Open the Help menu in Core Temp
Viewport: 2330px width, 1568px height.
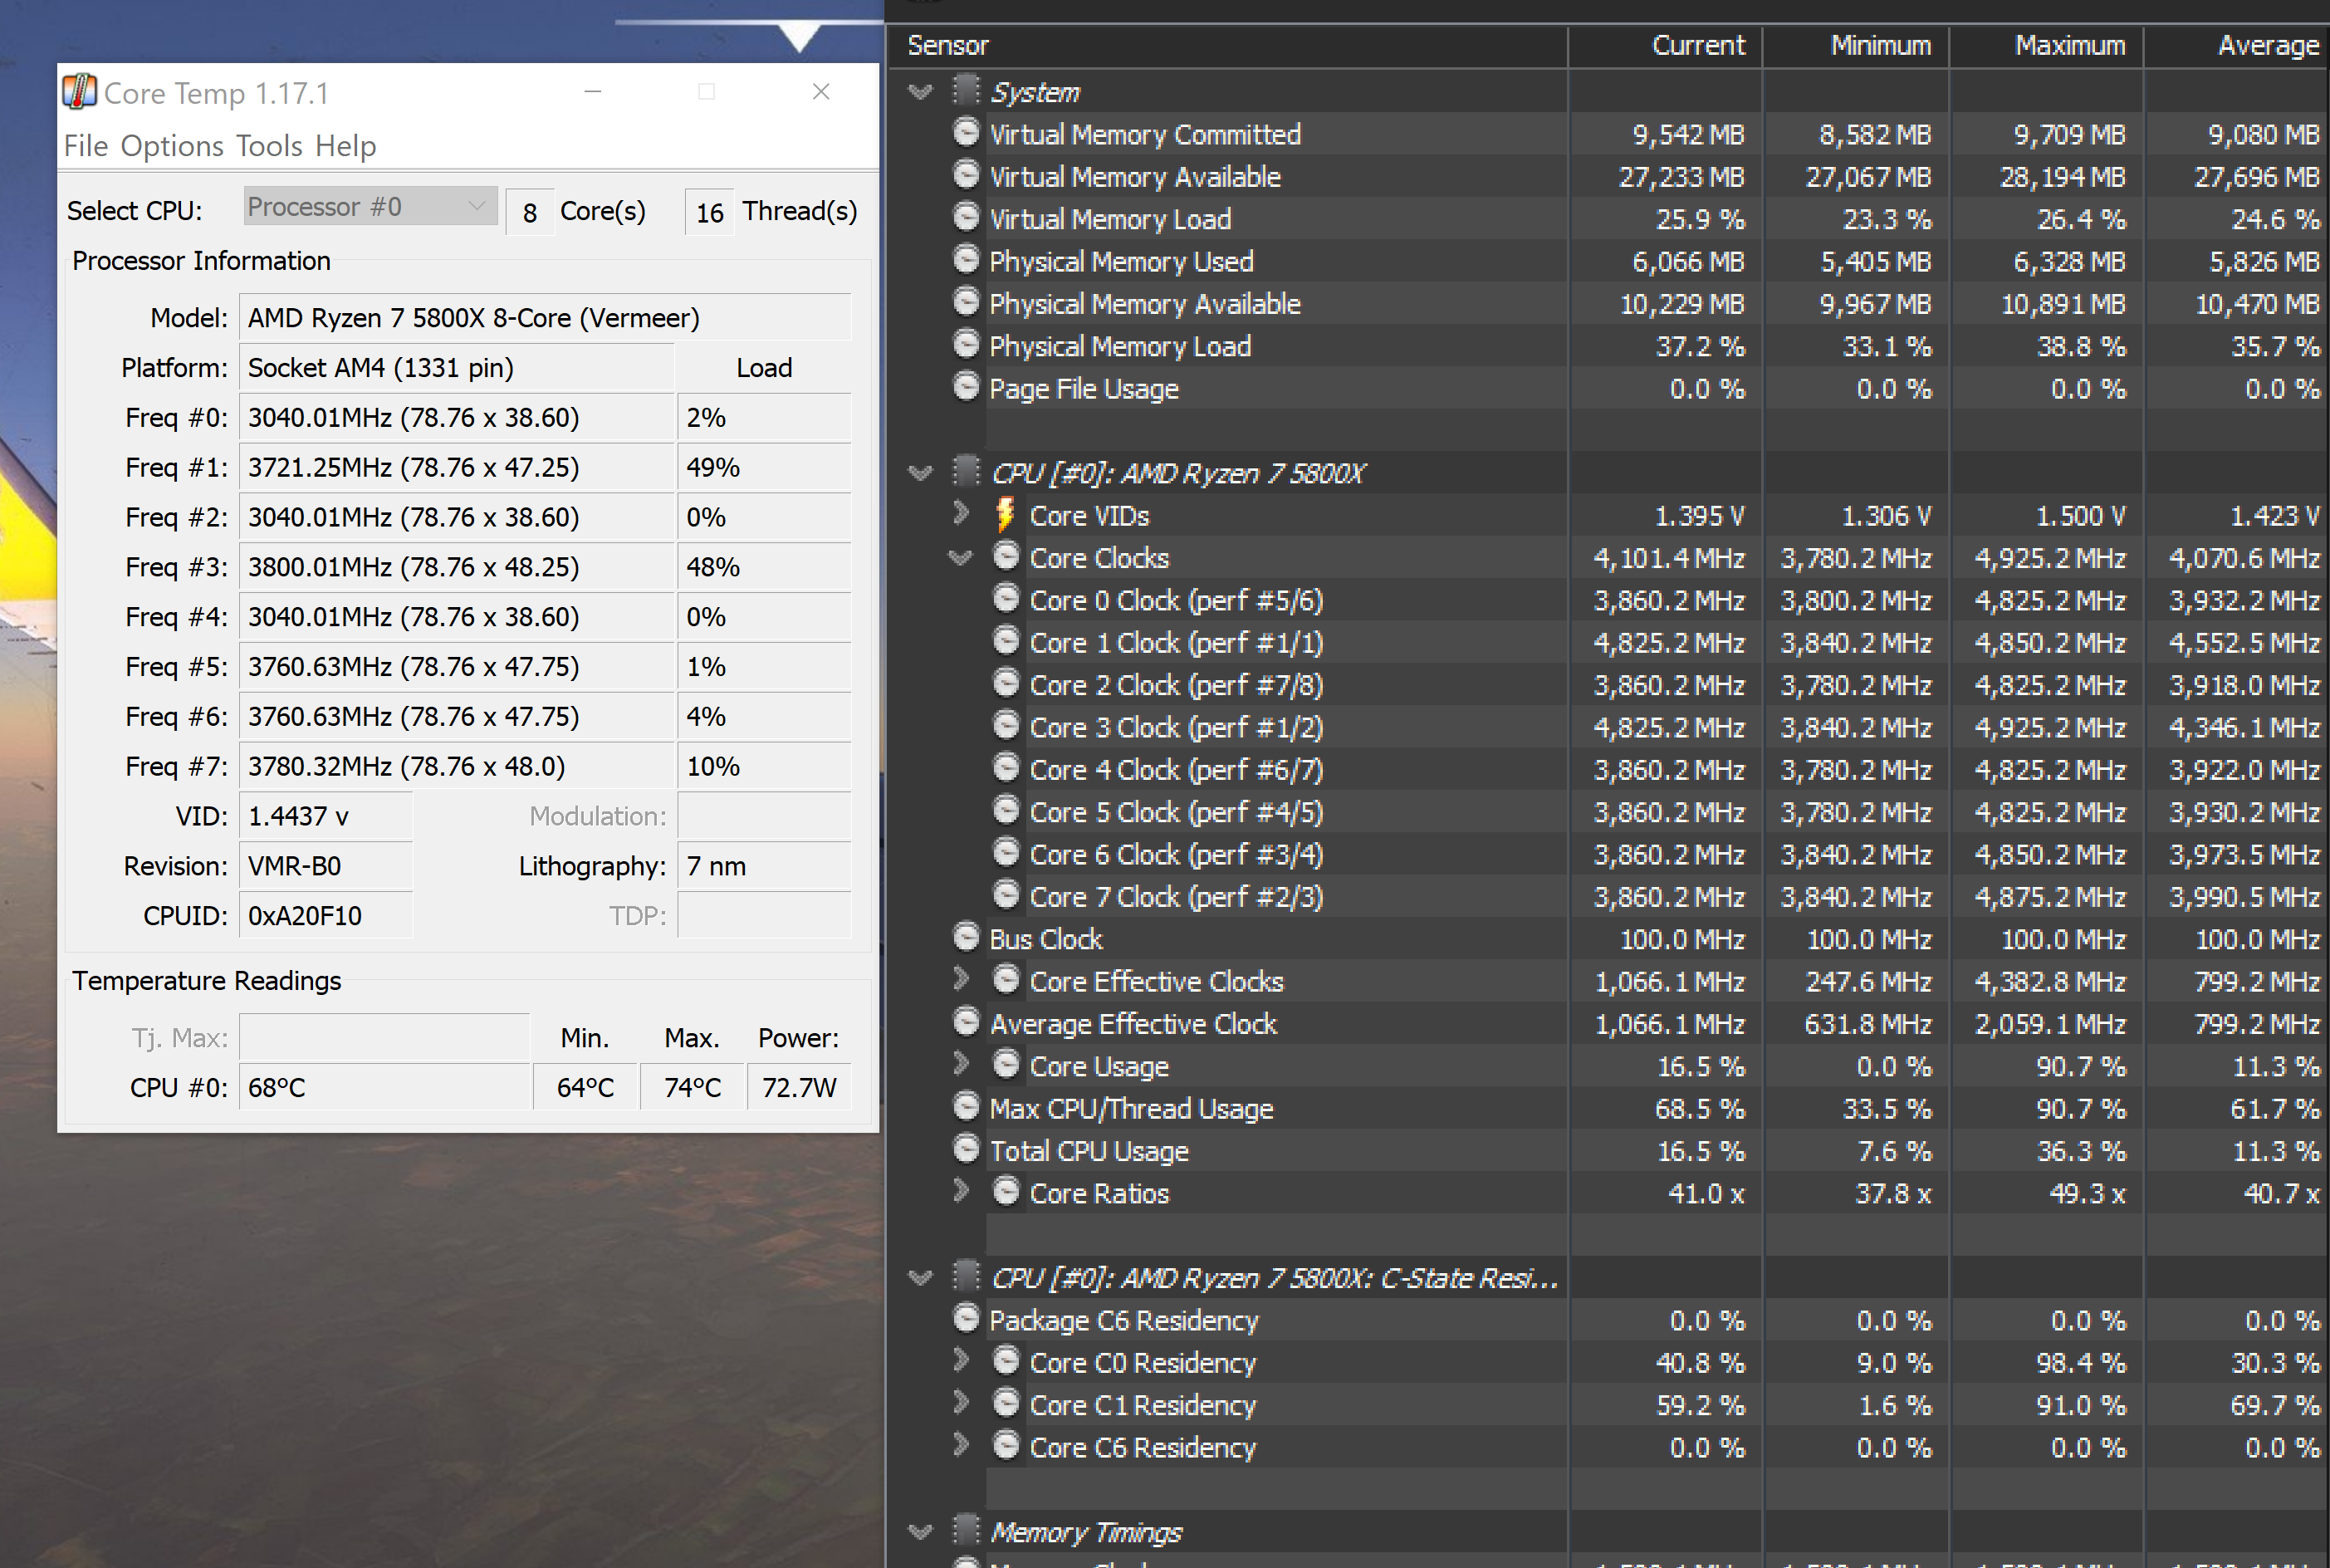pos(346,146)
